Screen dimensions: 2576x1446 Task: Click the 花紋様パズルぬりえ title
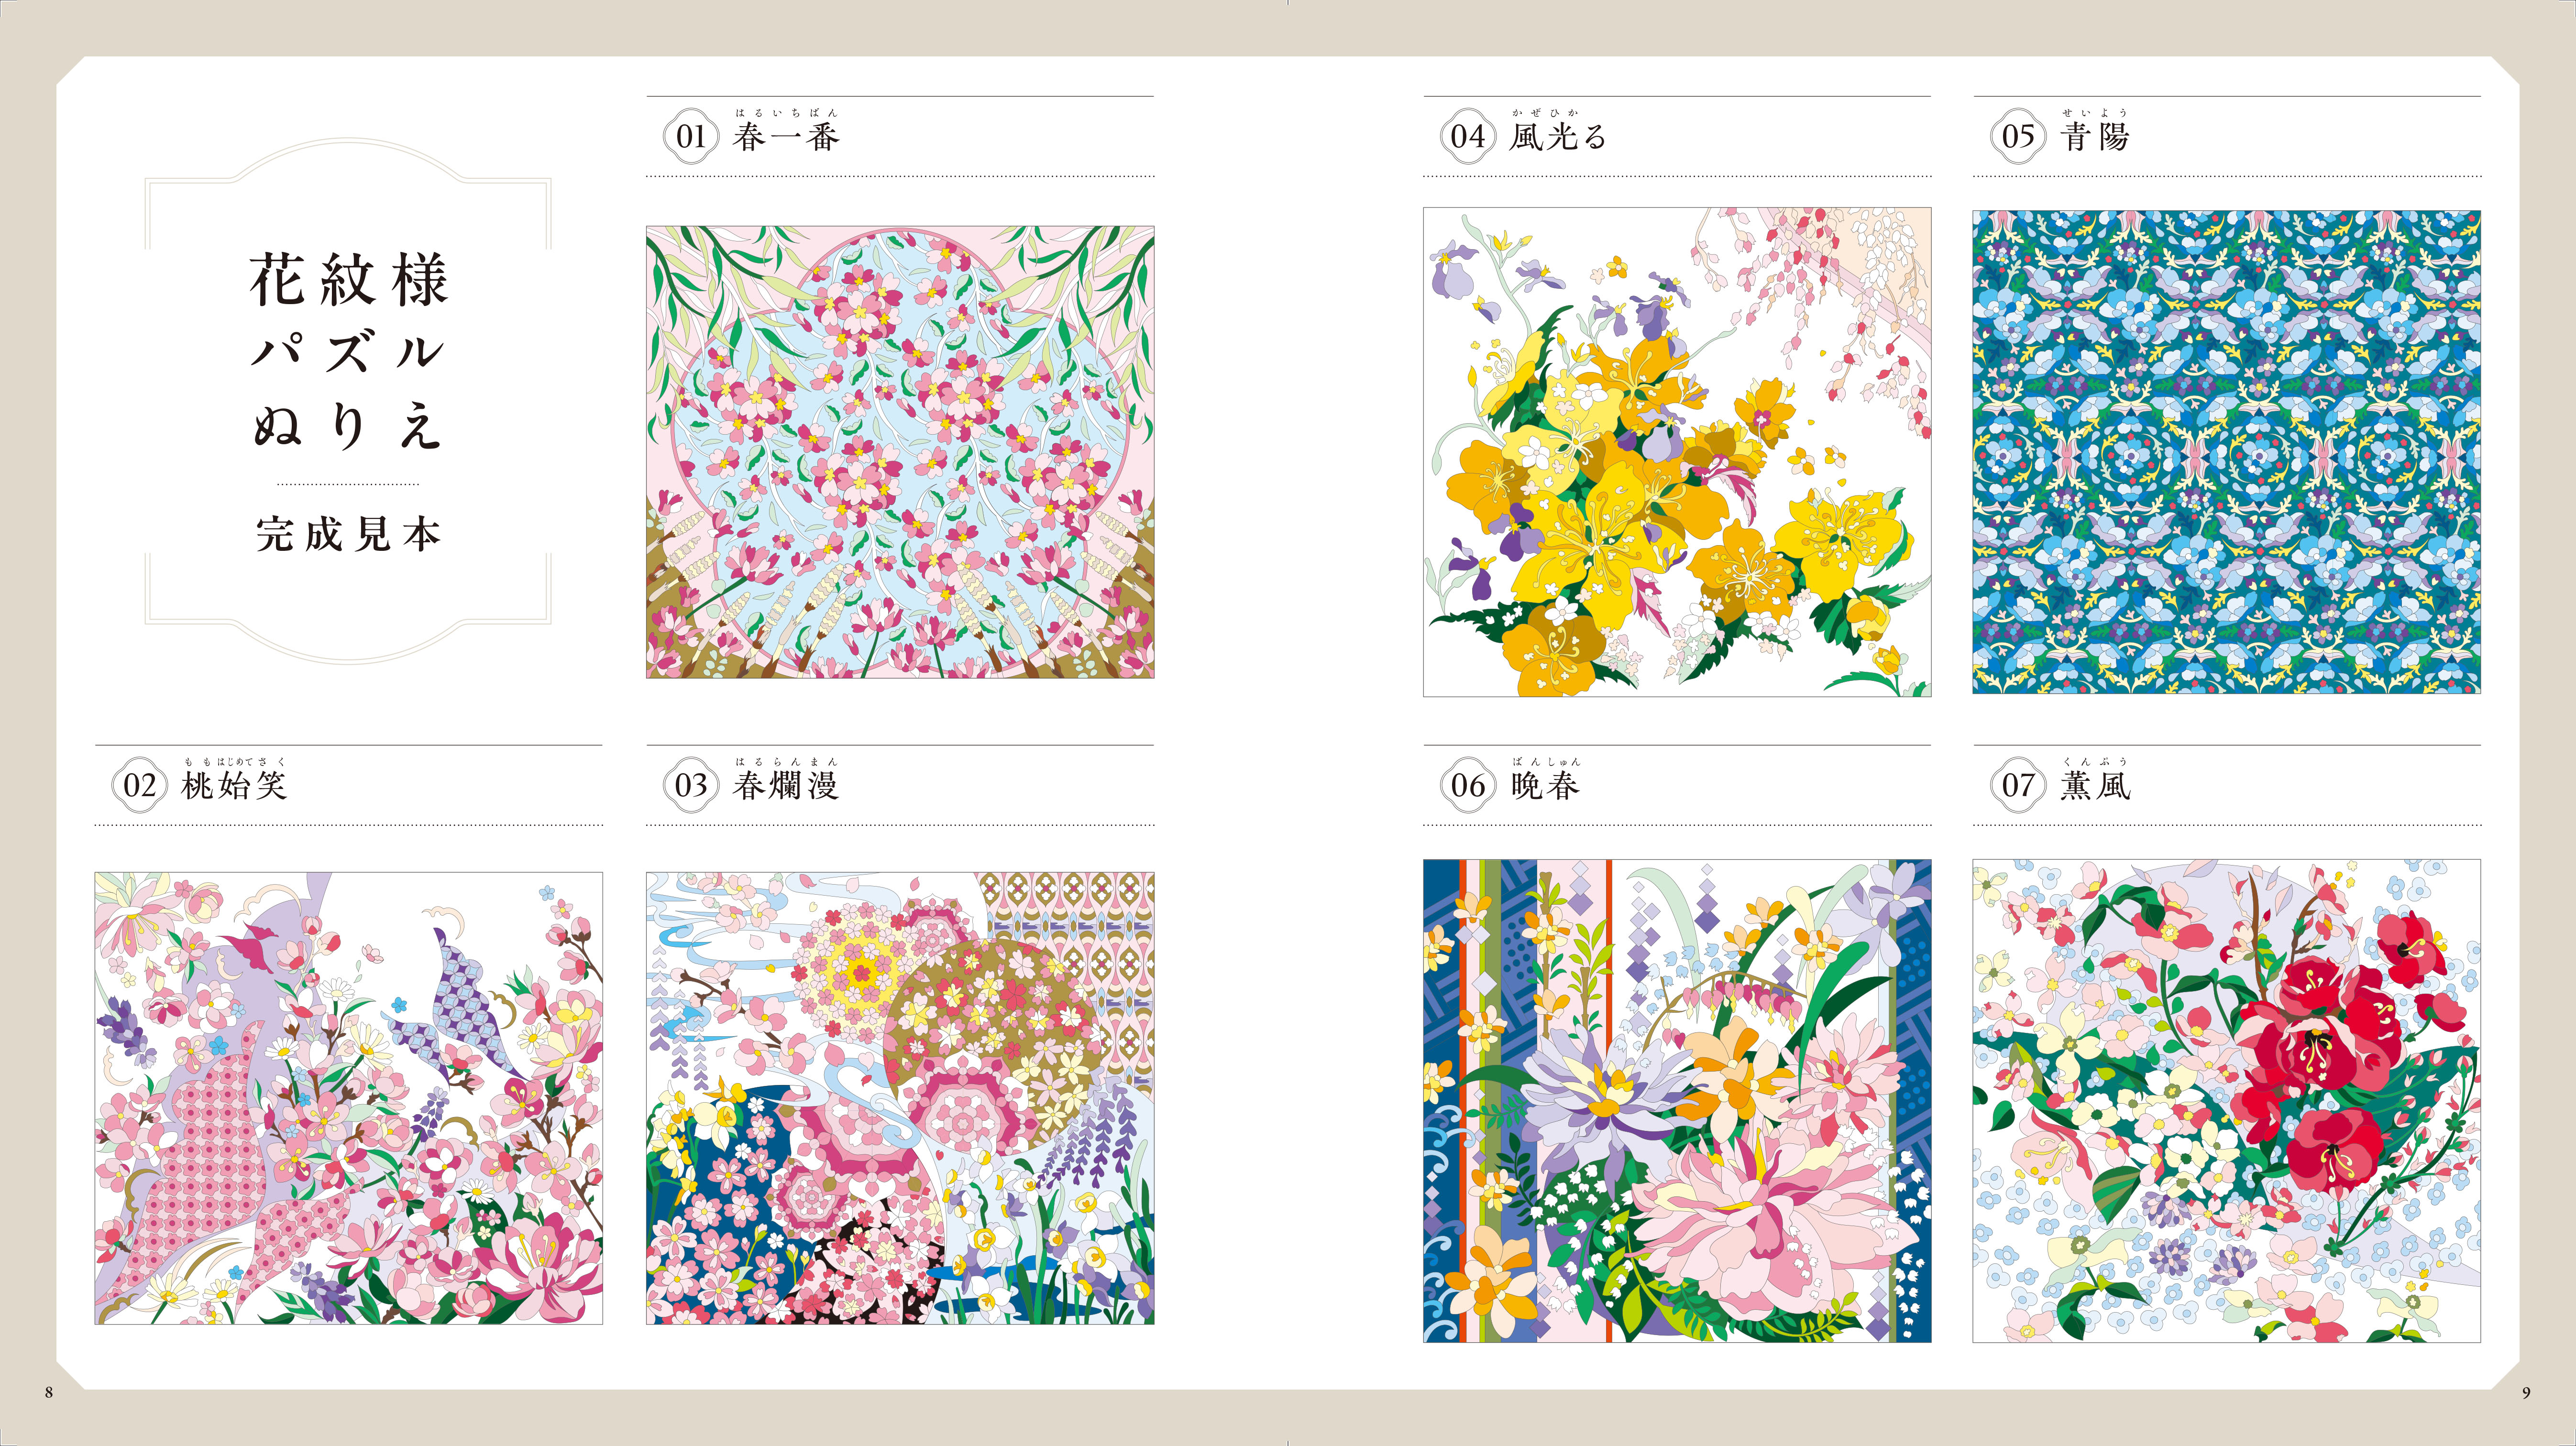(x=348, y=352)
